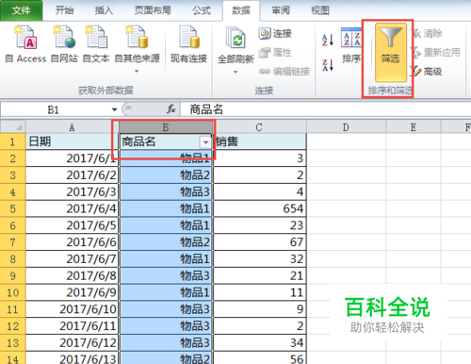This screenshot has height=364, width=471.
Task: Click the select-all corner of the sheet
Action: click(x=12, y=127)
